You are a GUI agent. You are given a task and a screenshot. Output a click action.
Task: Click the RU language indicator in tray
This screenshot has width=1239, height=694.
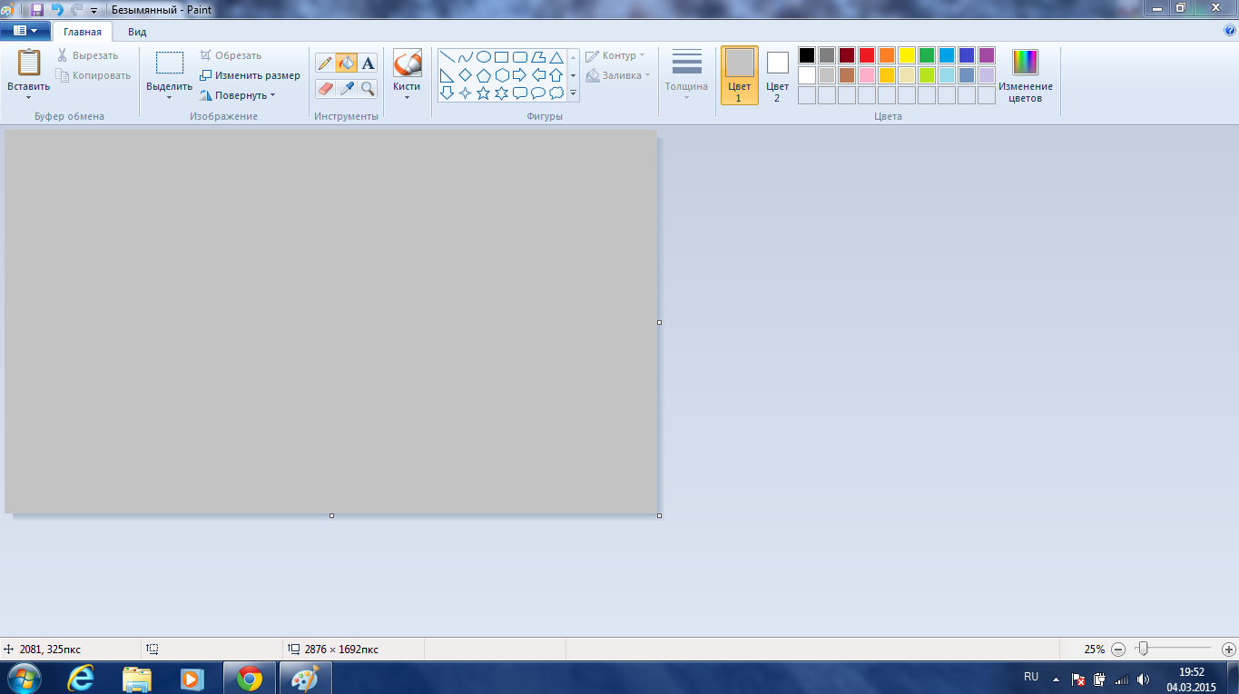[x=1031, y=677]
